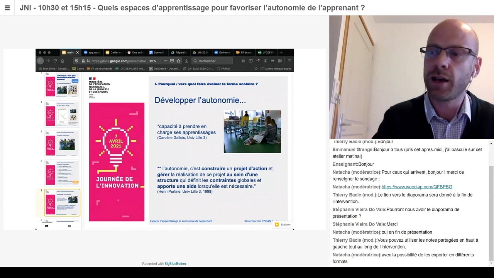Toggle the Firefox sidebar icon
The width and height of the screenshot is (494, 278).
pyautogui.click(x=250, y=61)
